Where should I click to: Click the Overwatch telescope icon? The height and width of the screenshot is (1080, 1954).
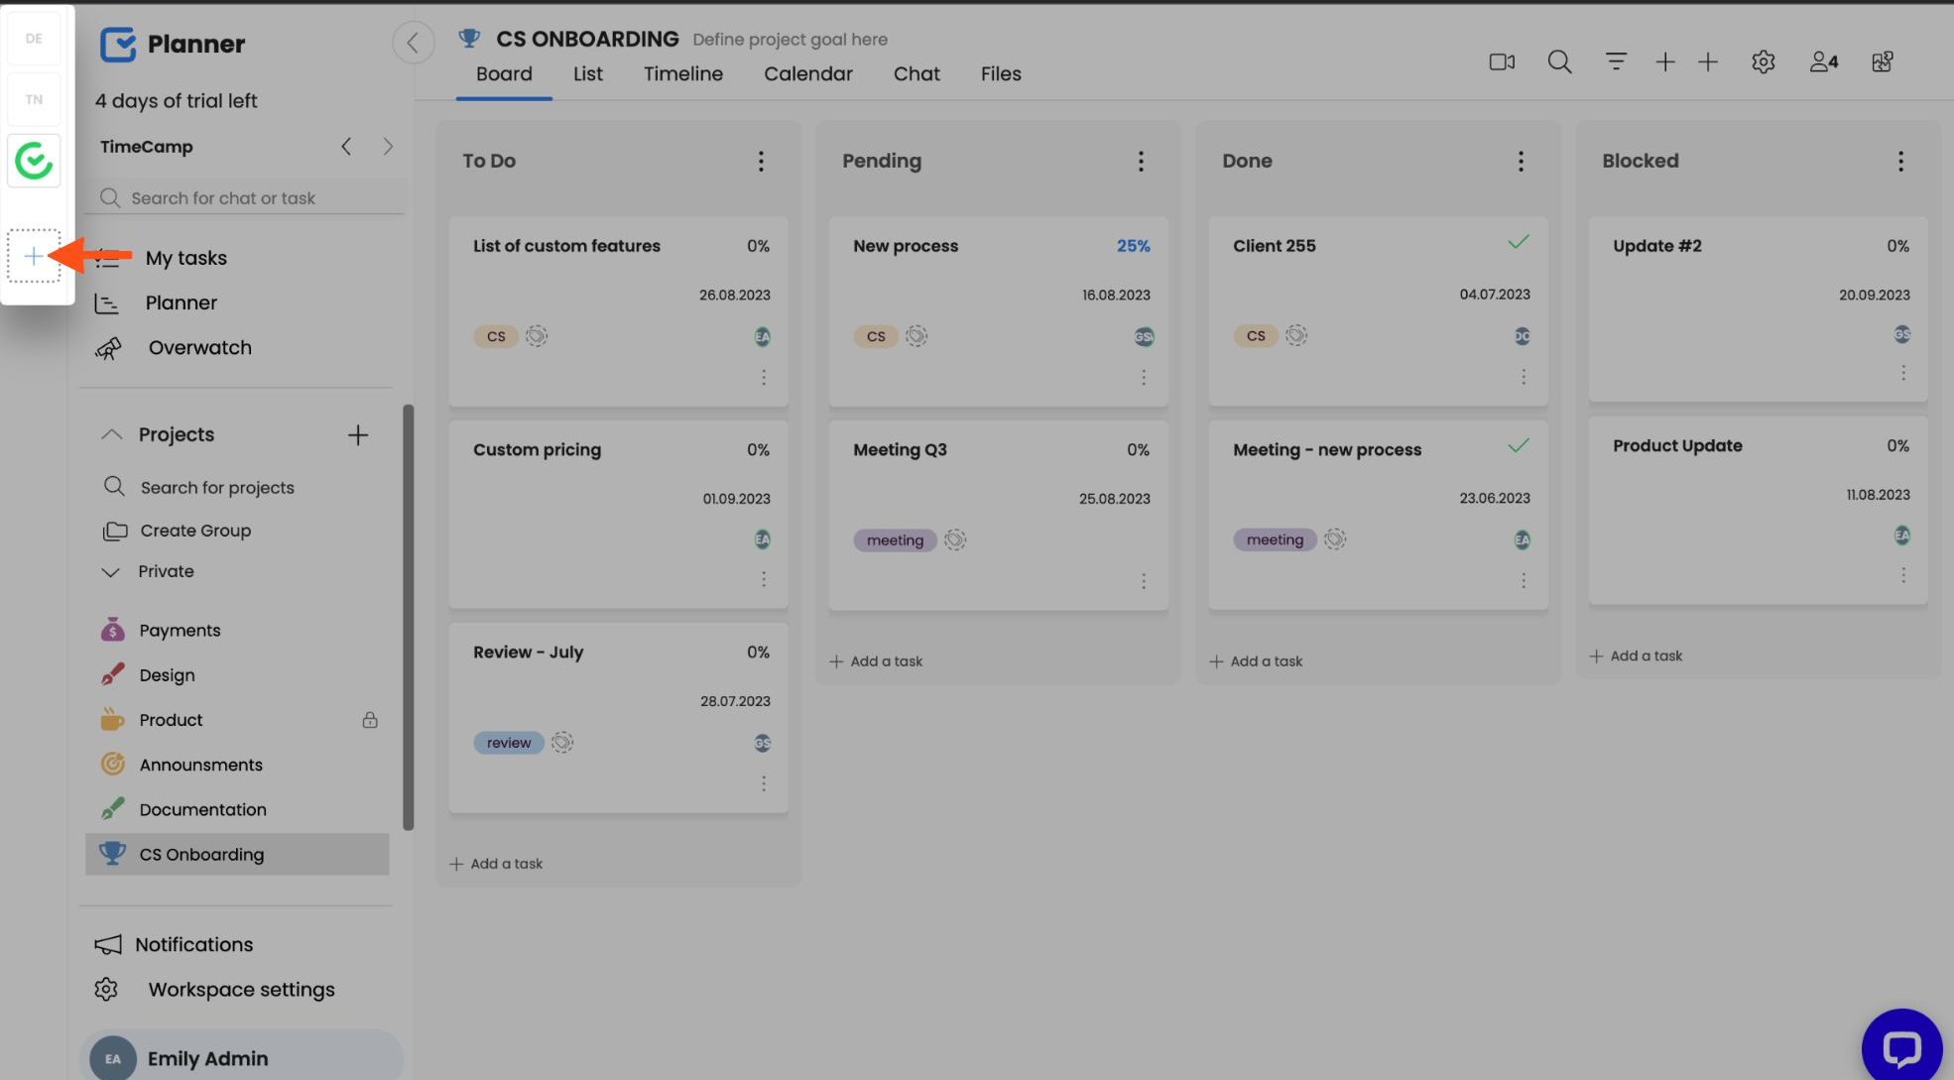point(108,348)
